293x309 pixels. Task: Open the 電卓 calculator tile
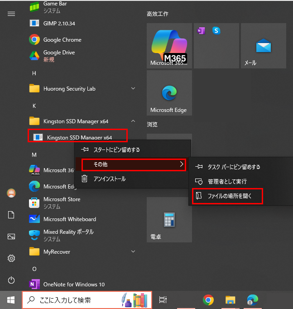pos(169,220)
